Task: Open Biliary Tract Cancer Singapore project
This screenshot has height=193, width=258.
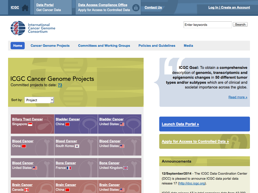Action: (x=27, y=119)
